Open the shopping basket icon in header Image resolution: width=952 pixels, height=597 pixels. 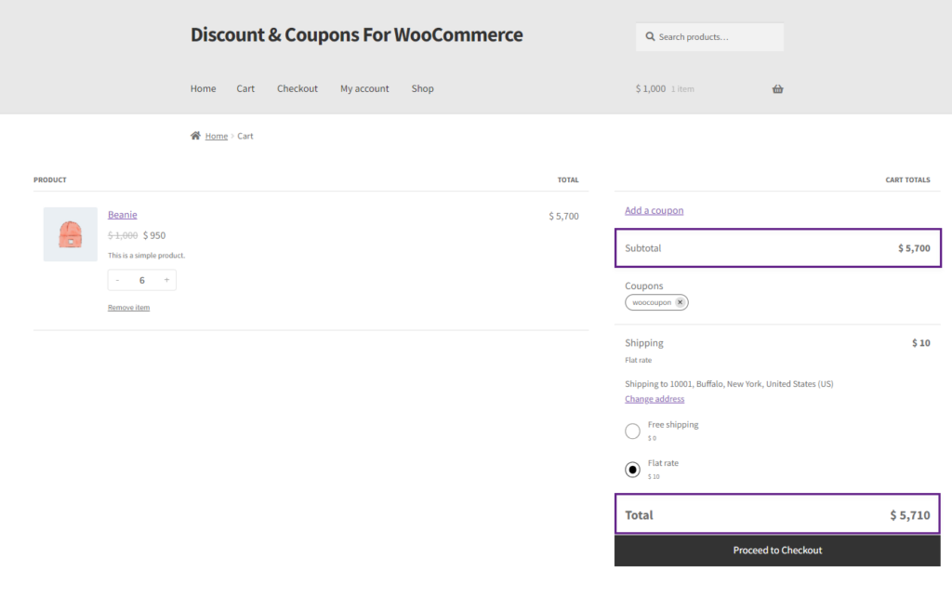[777, 89]
